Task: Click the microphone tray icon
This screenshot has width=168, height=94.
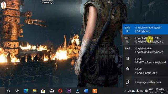Action: coord(138,91)
